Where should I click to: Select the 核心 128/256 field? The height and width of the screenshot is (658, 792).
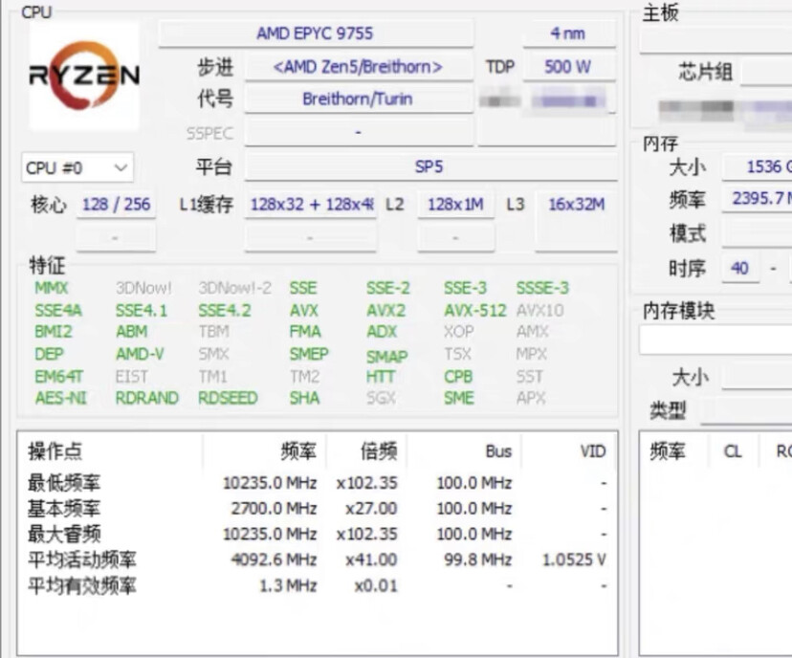point(117,204)
